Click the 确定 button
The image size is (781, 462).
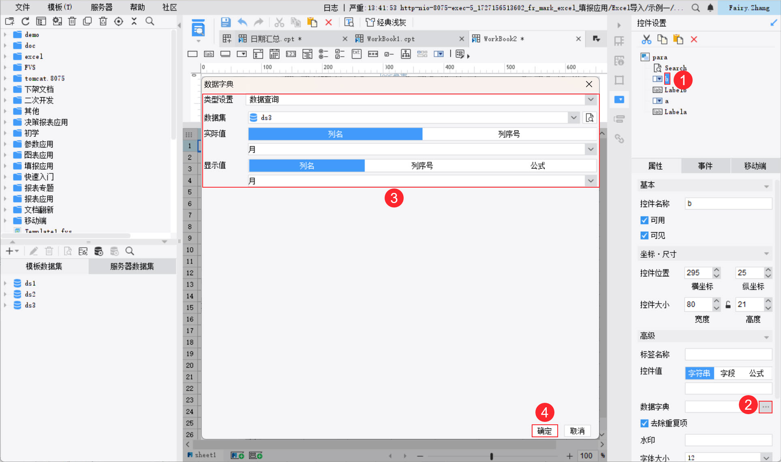(x=544, y=431)
